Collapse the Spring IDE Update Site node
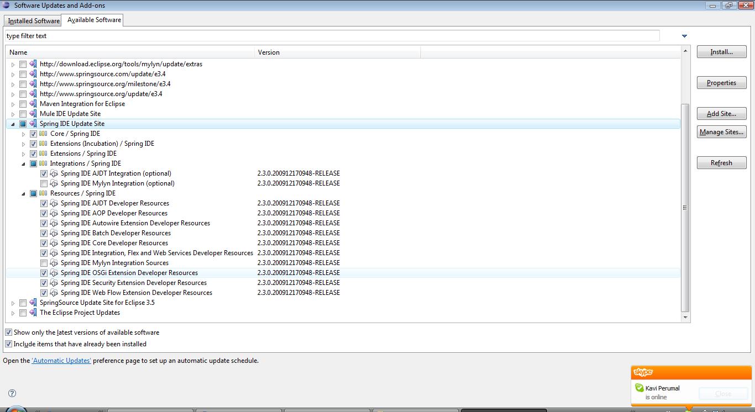 pyautogui.click(x=13, y=124)
